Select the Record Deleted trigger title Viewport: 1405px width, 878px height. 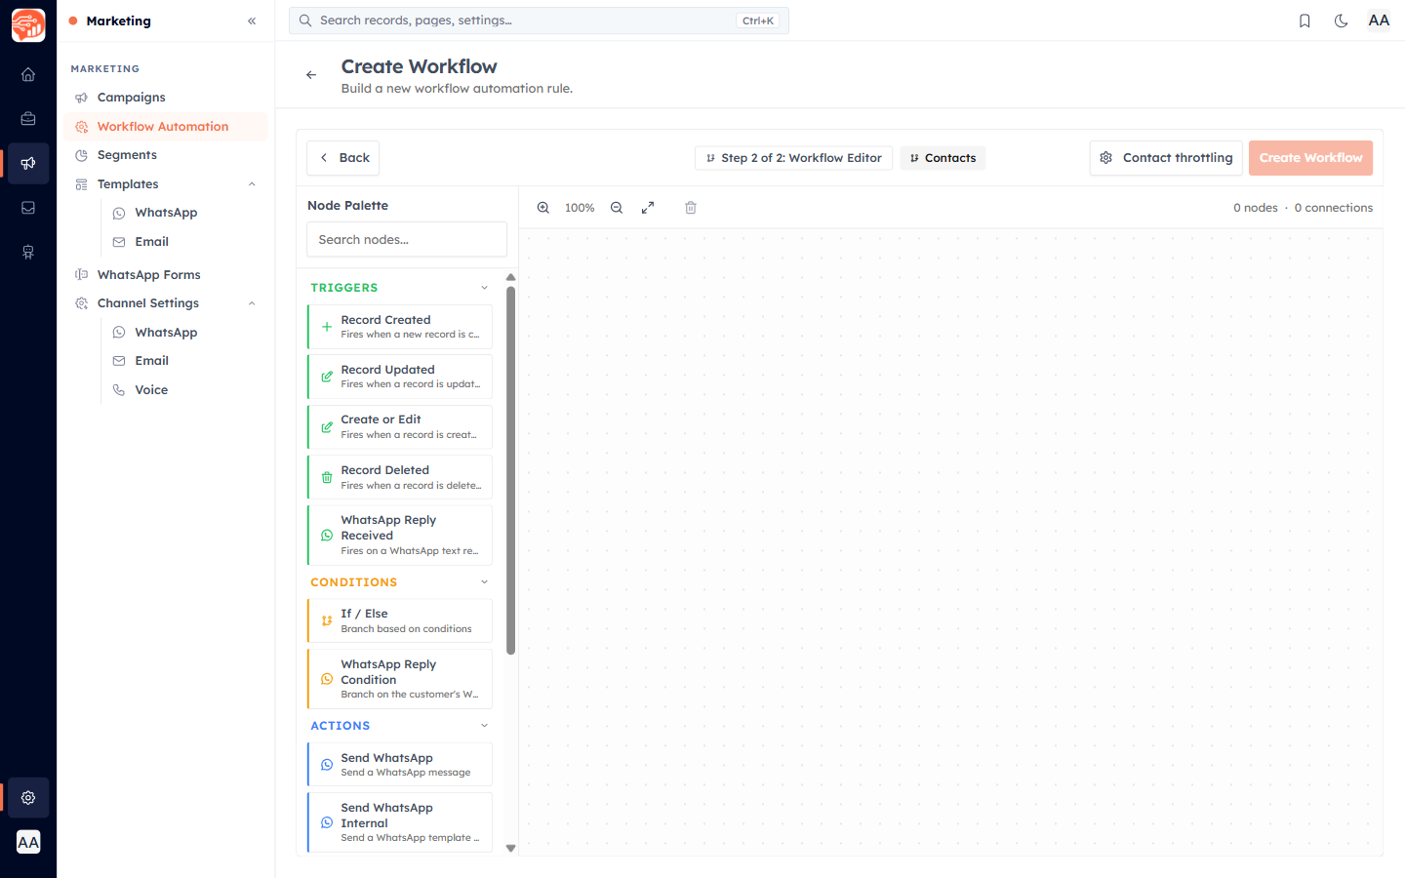coord(384,470)
